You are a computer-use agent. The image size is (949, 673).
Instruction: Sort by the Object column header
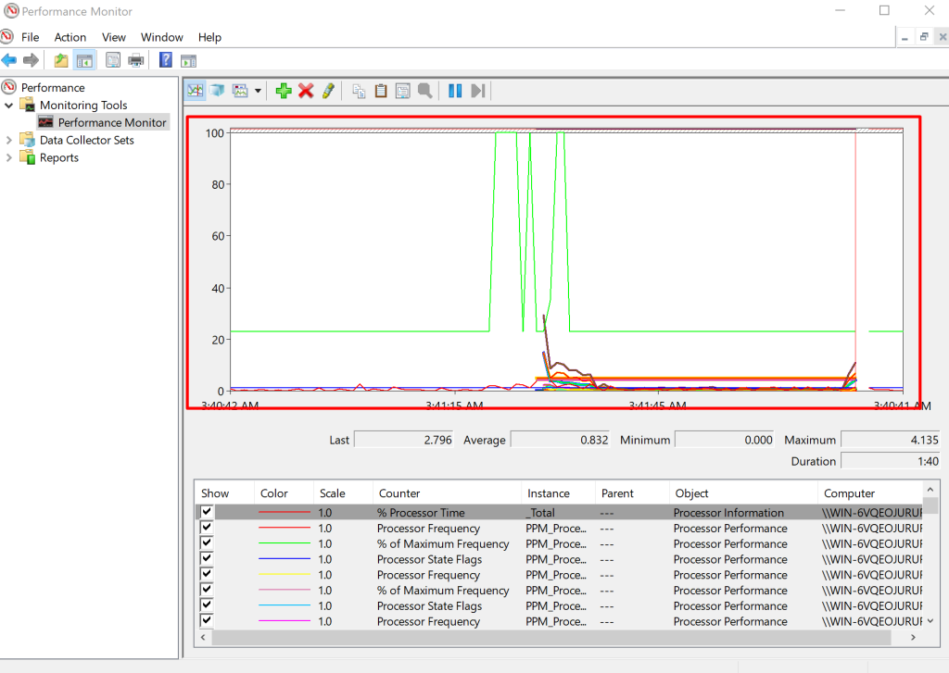(743, 492)
